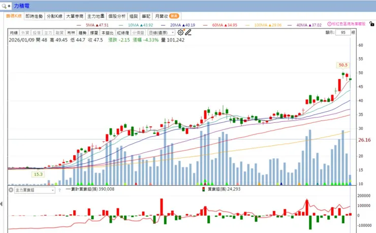Switch to the 分點K線 tab
Image resolution: width=376 pixels, height=233 pixels.
pyautogui.click(x=54, y=16)
